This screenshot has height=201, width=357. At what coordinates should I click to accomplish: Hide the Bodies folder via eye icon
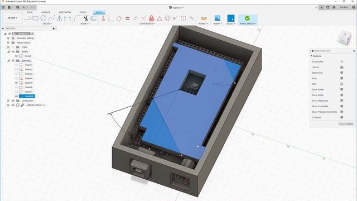(x=13, y=51)
